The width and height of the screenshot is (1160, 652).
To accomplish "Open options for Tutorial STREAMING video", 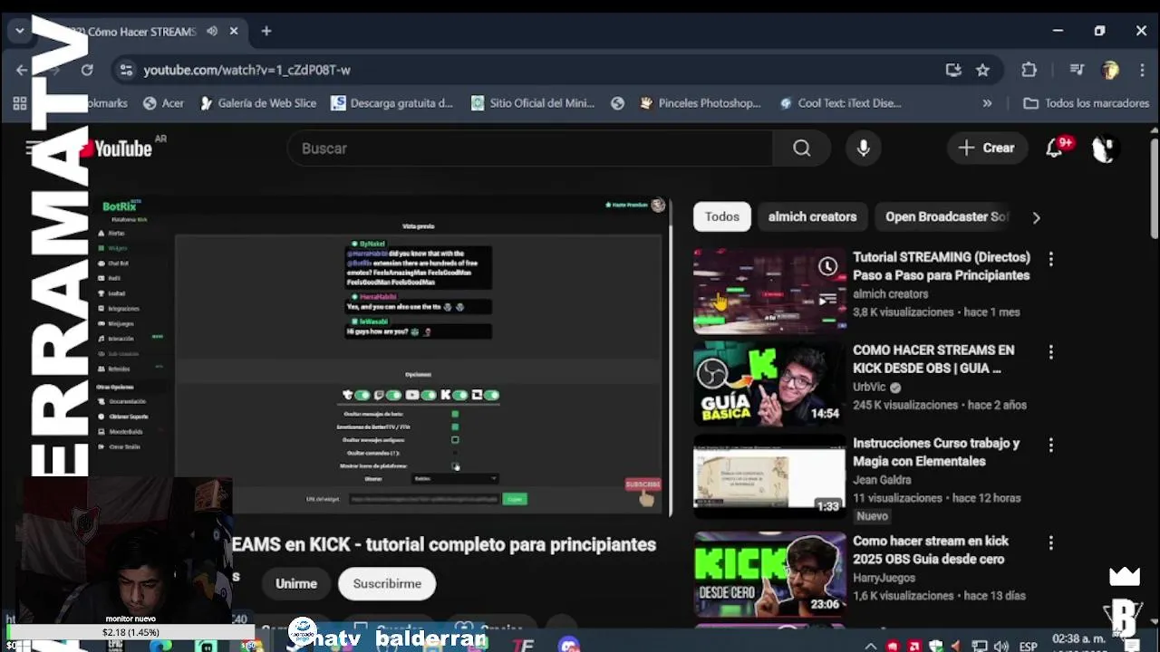I will [1050, 259].
